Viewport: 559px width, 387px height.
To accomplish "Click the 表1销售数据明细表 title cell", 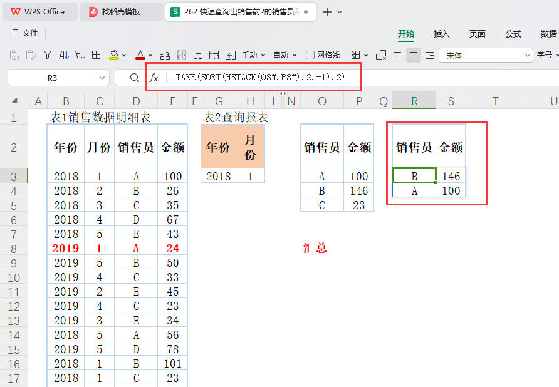I will 100,117.
